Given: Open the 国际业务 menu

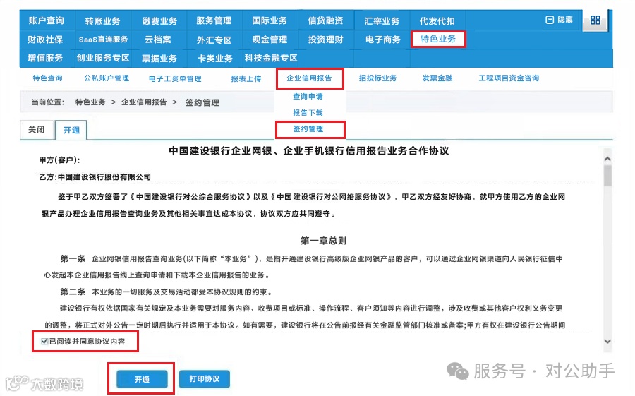Looking at the screenshot, I should pyautogui.click(x=270, y=20).
